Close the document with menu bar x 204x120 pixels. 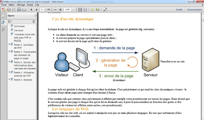[x=202, y=5]
